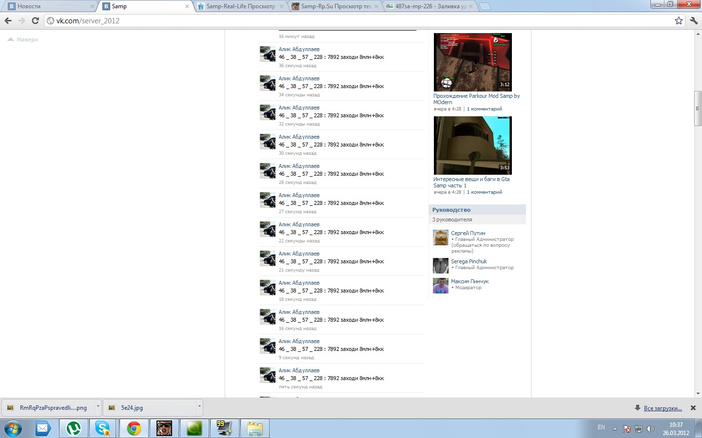Click the 16 минут назад timestamp
Screen dimensions: 702x438
click(x=296, y=36)
